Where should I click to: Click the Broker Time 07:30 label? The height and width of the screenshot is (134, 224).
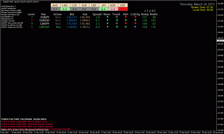click(x=202, y=7)
